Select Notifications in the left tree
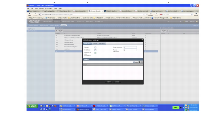The height and width of the screenshot is (113, 201). tap(33, 31)
